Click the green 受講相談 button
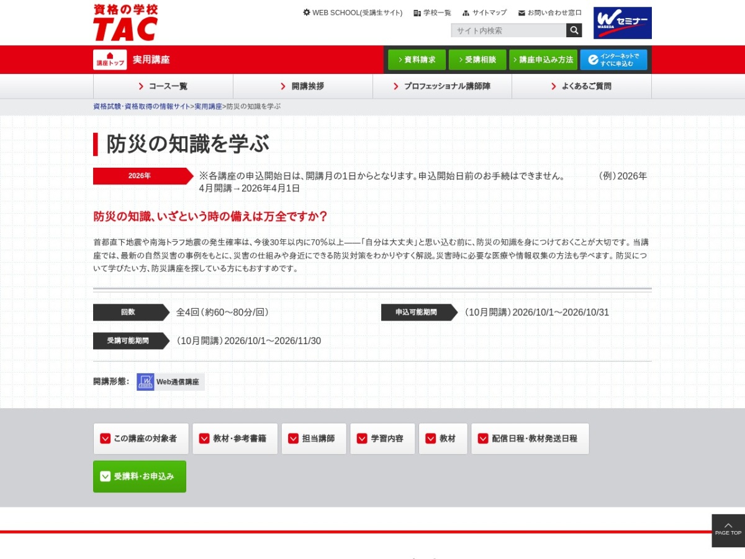The width and height of the screenshot is (745, 559). 477,60
